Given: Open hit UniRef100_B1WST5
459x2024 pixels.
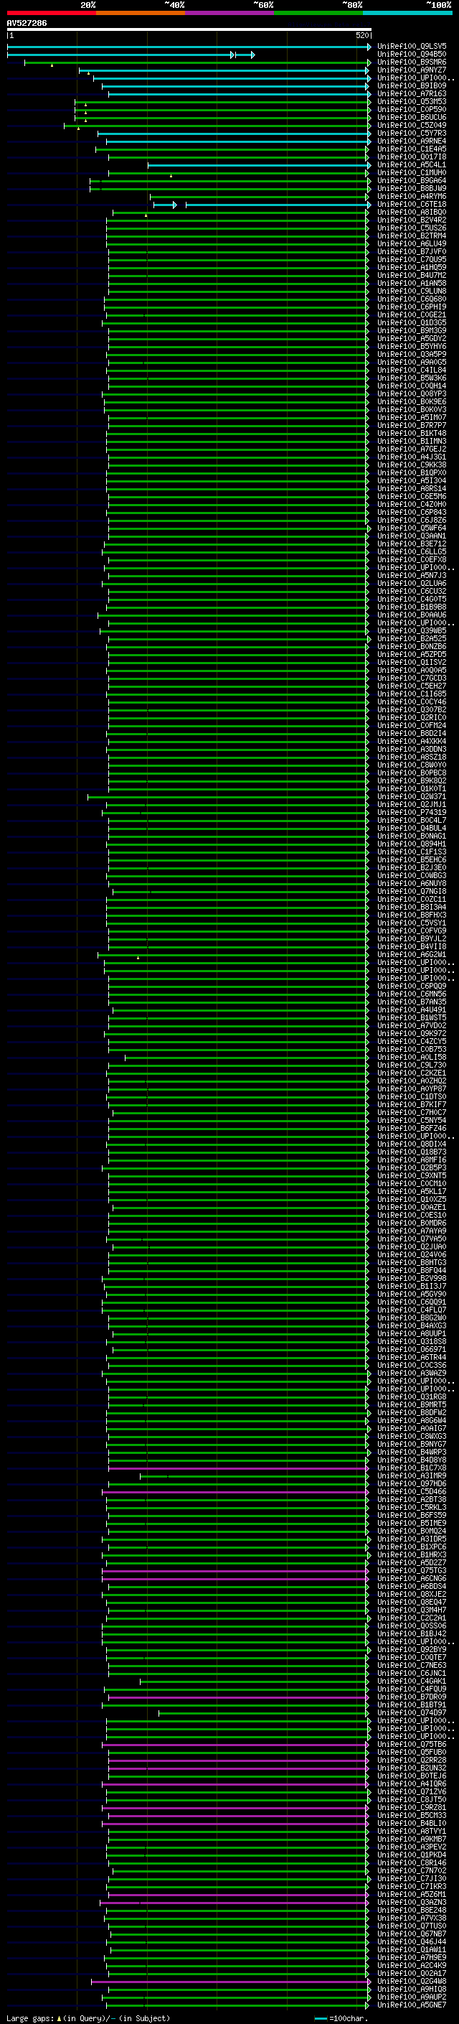Looking at the screenshot, I should click(411, 1017).
